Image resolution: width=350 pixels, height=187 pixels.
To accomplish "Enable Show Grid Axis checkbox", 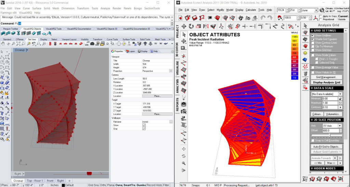I will (x=312, y=50).
